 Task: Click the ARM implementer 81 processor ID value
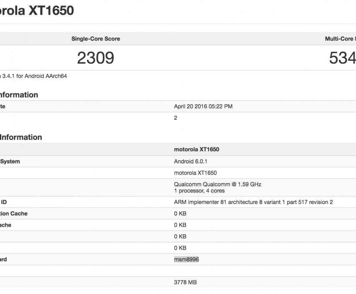pos(253,202)
